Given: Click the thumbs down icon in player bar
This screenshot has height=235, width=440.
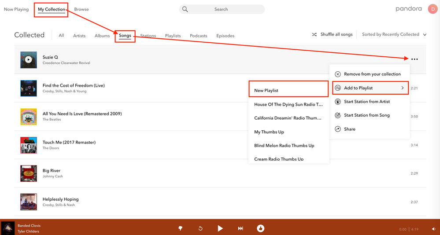Looking at the screenshot, I should point(180,228).
